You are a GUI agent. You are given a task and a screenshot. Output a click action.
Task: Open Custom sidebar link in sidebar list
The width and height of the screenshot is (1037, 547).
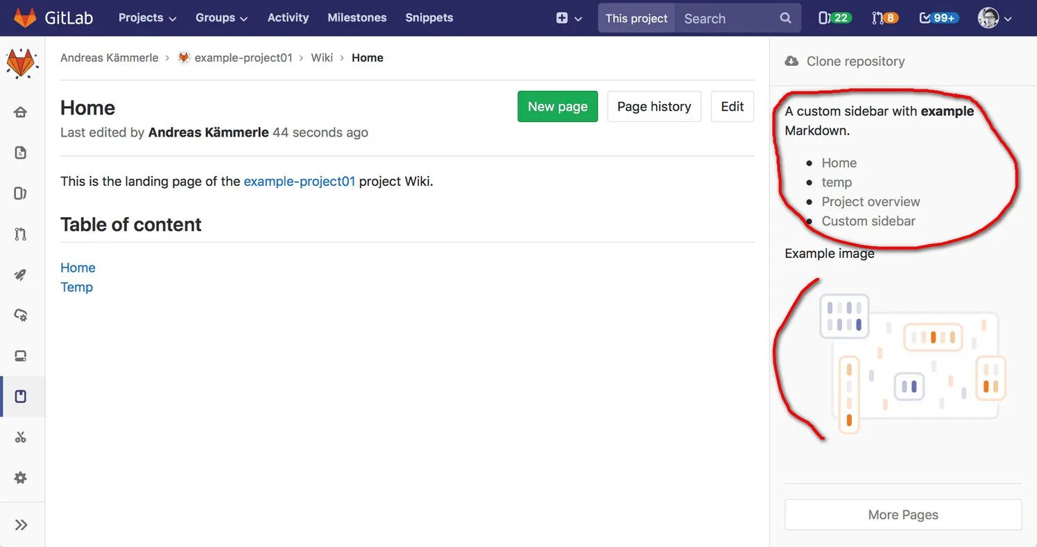coord(868,221)
